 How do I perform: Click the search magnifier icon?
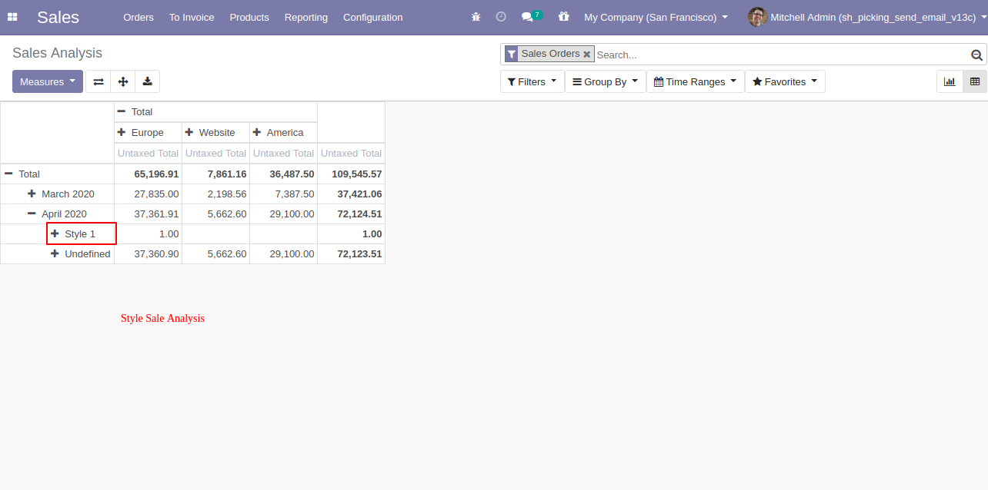976,55
